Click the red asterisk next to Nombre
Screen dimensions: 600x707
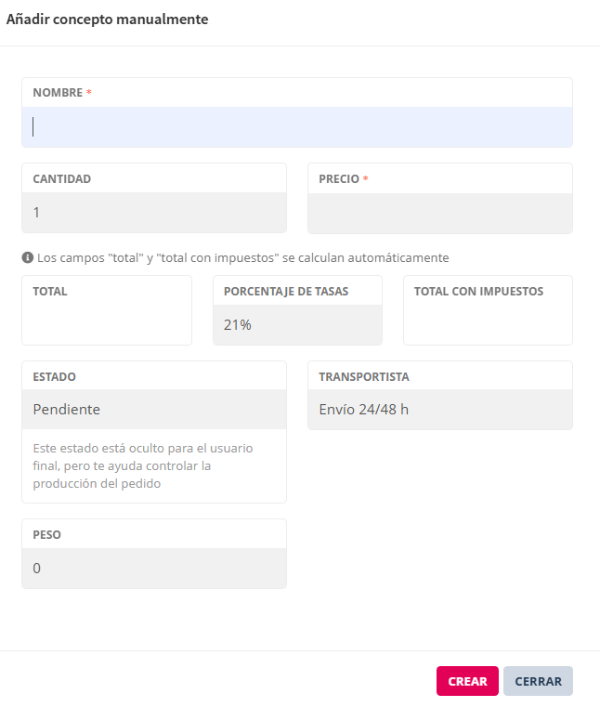(x=89, y=93)
